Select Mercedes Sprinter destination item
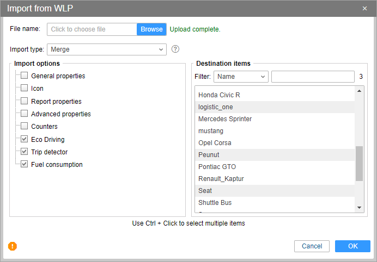The height and width of the screenshot is (262, 377). pyautogui.click(x=224, y=119)
